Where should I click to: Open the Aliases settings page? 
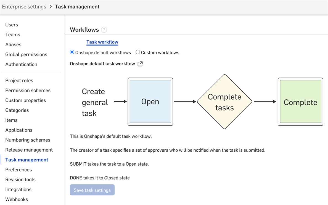point(13,45)
